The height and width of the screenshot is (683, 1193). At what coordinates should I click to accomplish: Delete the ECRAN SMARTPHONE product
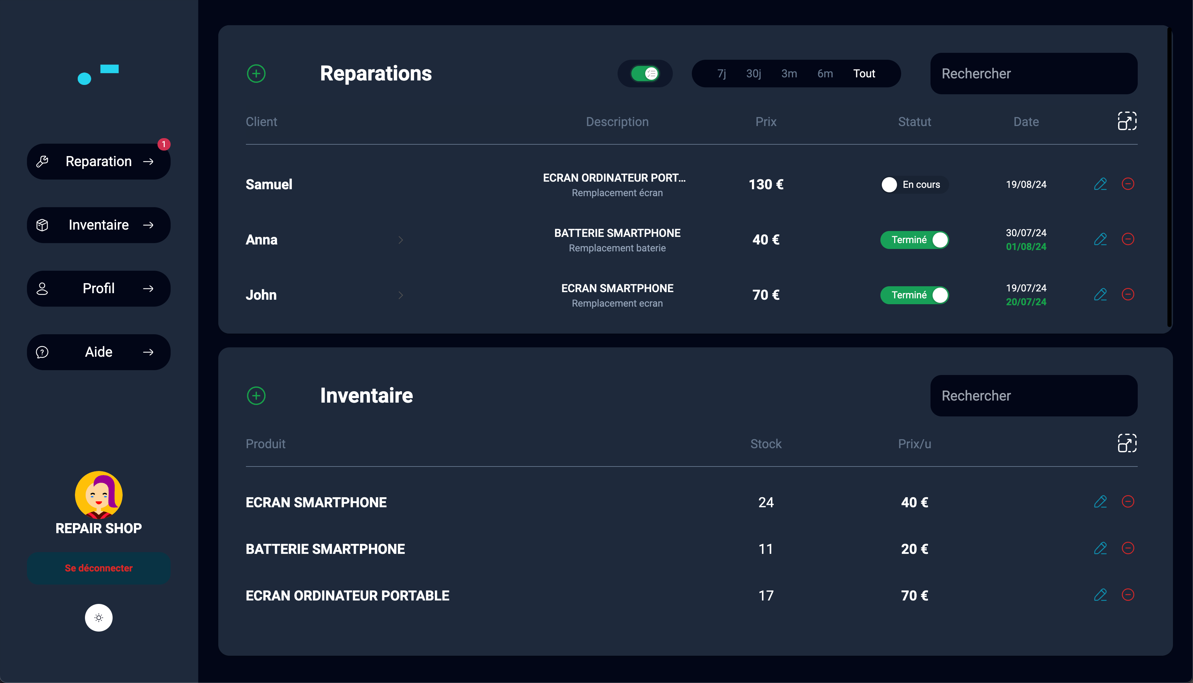[1128, 502]
